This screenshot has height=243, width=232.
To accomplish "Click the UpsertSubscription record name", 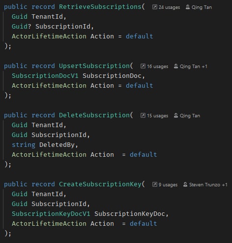I will point(94,66).
